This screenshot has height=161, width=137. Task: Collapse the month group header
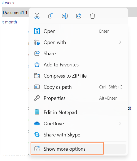tap(9, 22)
